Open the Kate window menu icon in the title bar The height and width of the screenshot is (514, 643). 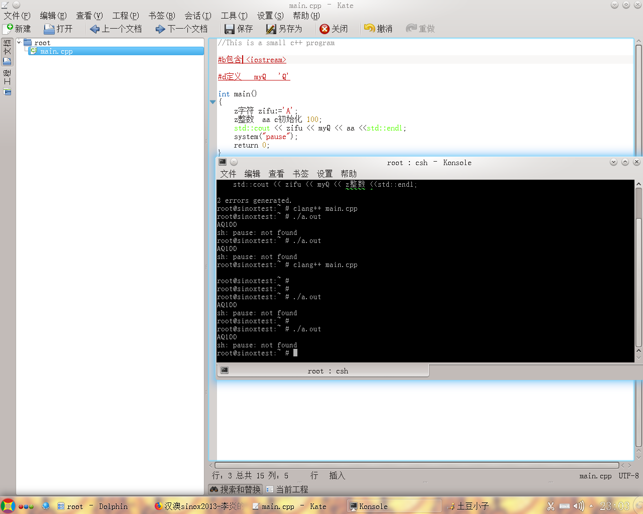pyautogui.click(x=5, y=5)
